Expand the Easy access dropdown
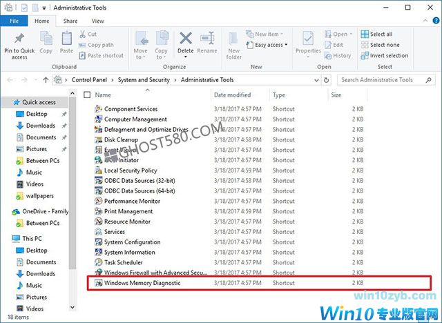The height and width of the screenshot is (323, 442). tap(269, 45)
